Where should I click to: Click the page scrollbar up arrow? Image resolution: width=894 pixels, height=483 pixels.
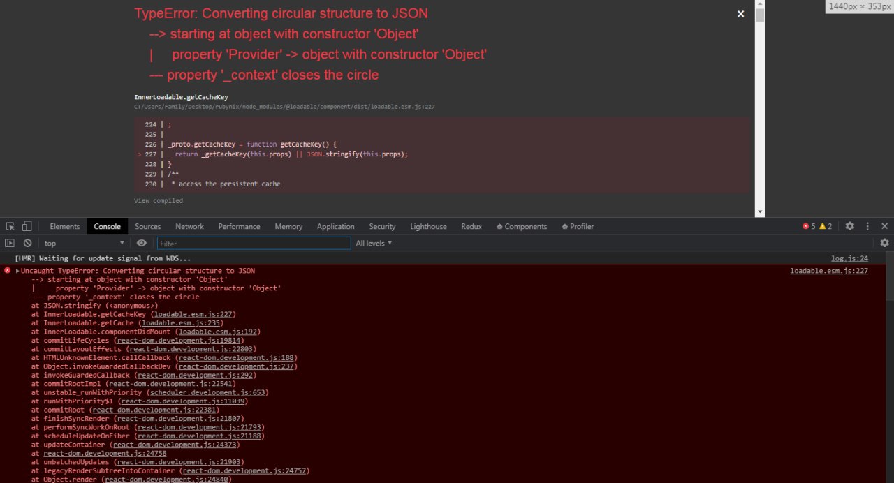point(760,4)
